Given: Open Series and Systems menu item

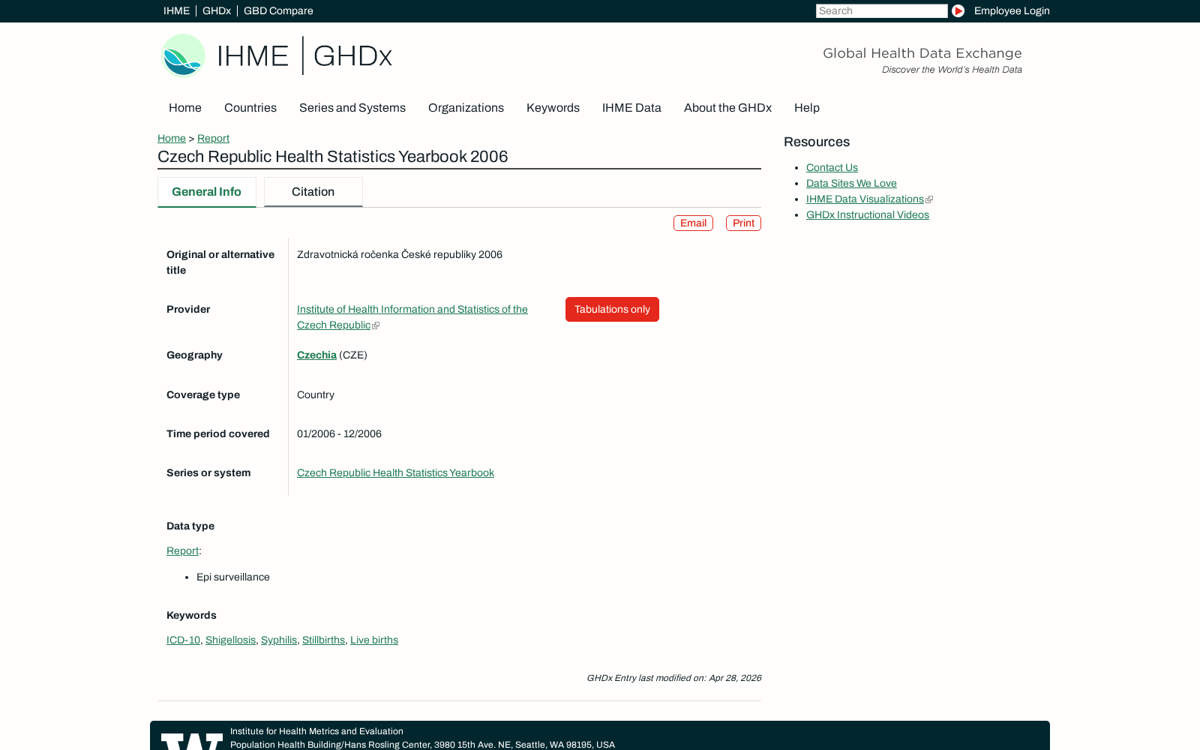Looking at the screenshot, I should click(352, 108).
